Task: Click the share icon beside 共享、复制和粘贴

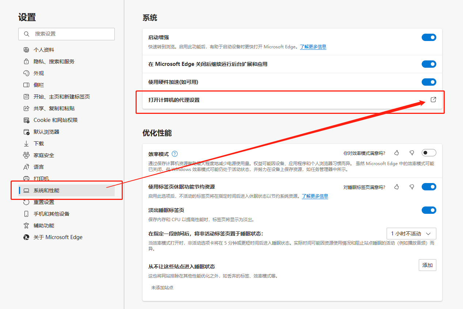Action: click(26, 108)
